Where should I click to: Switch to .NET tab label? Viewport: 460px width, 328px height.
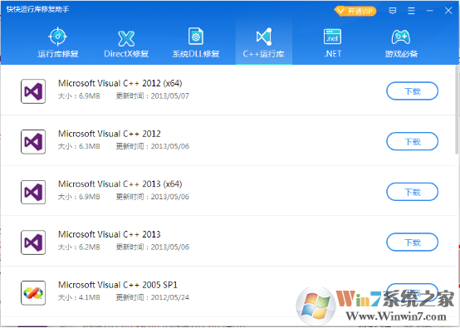point(333,54)
